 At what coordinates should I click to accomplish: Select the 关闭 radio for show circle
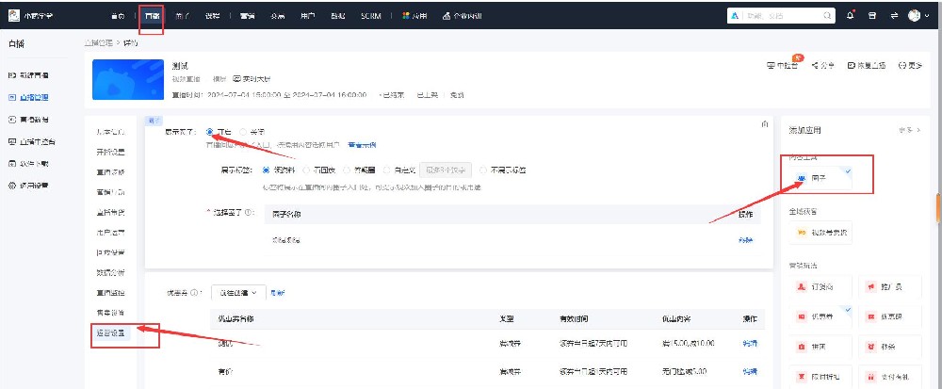(243, 132)
